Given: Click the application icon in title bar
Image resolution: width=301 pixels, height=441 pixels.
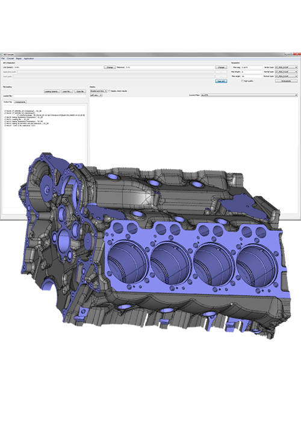Looking at the screenshot, I should pos(1,55).
